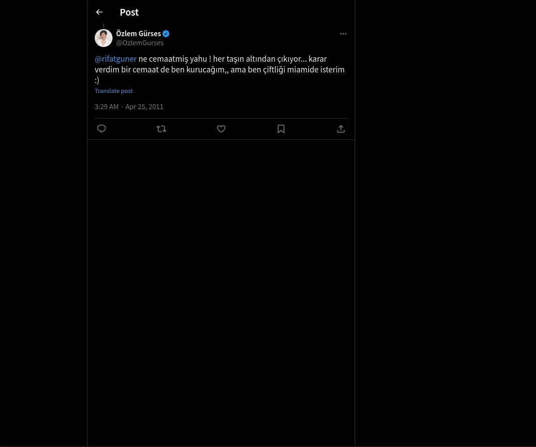Click the blue verified badge
Screen dimensions: 536x447
166,34
